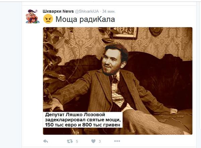Retweet the Шкварки News post
This screenshot has width=201, height=148.
pyautogui.click(x=70, y=141)
